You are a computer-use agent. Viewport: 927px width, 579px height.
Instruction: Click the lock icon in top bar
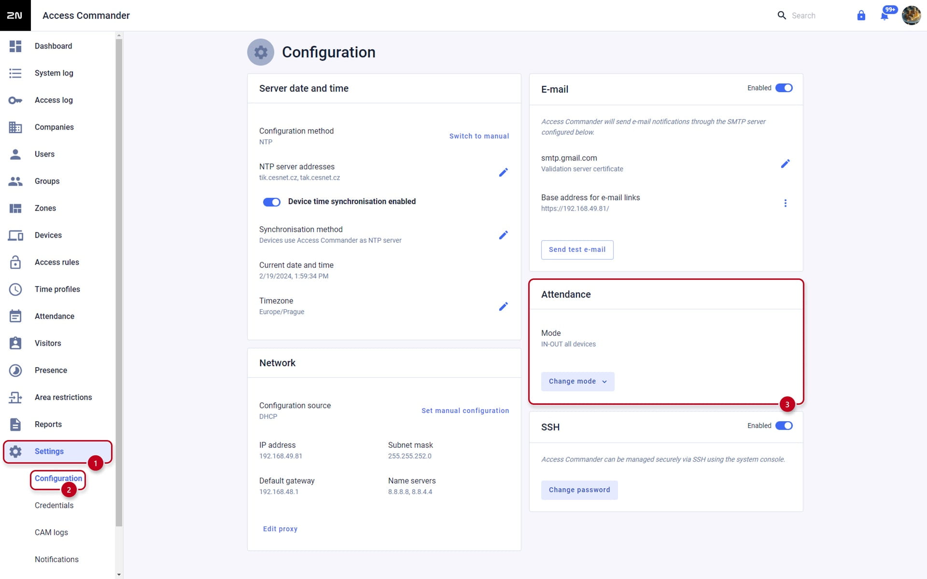(x=861, y=15)
